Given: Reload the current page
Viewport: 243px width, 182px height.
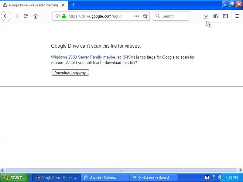Looking at the screenshot, I should pyautogui.click(x=26, y=16).
